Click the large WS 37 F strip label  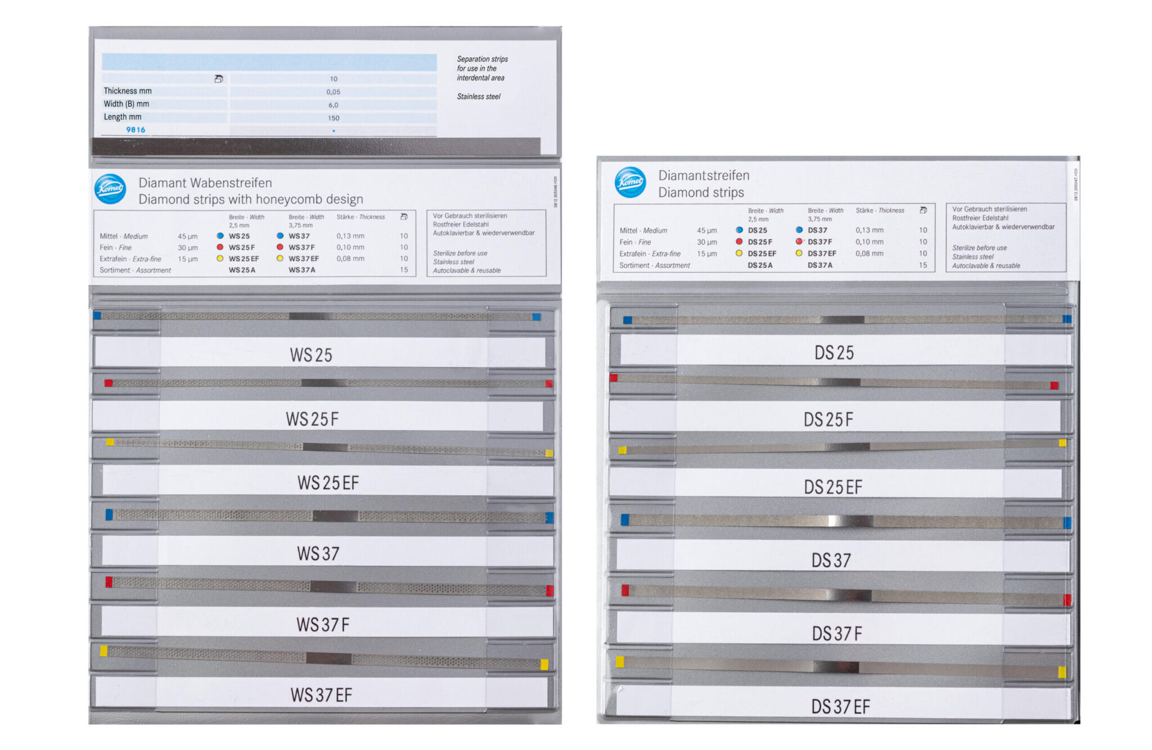(x=323, y=625)
